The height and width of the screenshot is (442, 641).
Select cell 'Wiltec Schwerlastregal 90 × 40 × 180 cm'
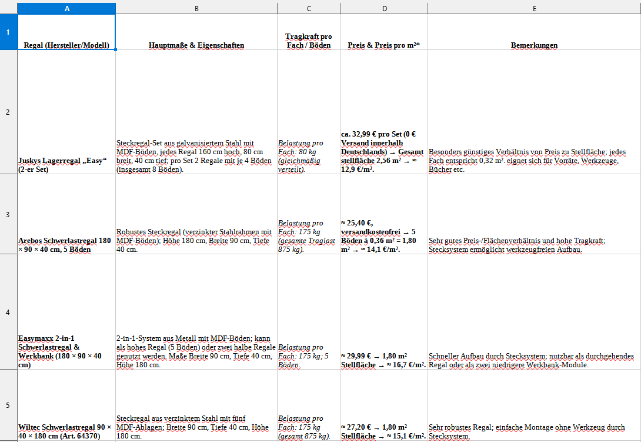(66, 405)
